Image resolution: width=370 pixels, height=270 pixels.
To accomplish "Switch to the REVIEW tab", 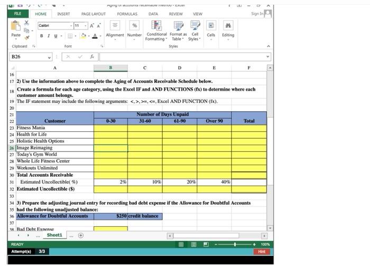I will coord(175,14).
